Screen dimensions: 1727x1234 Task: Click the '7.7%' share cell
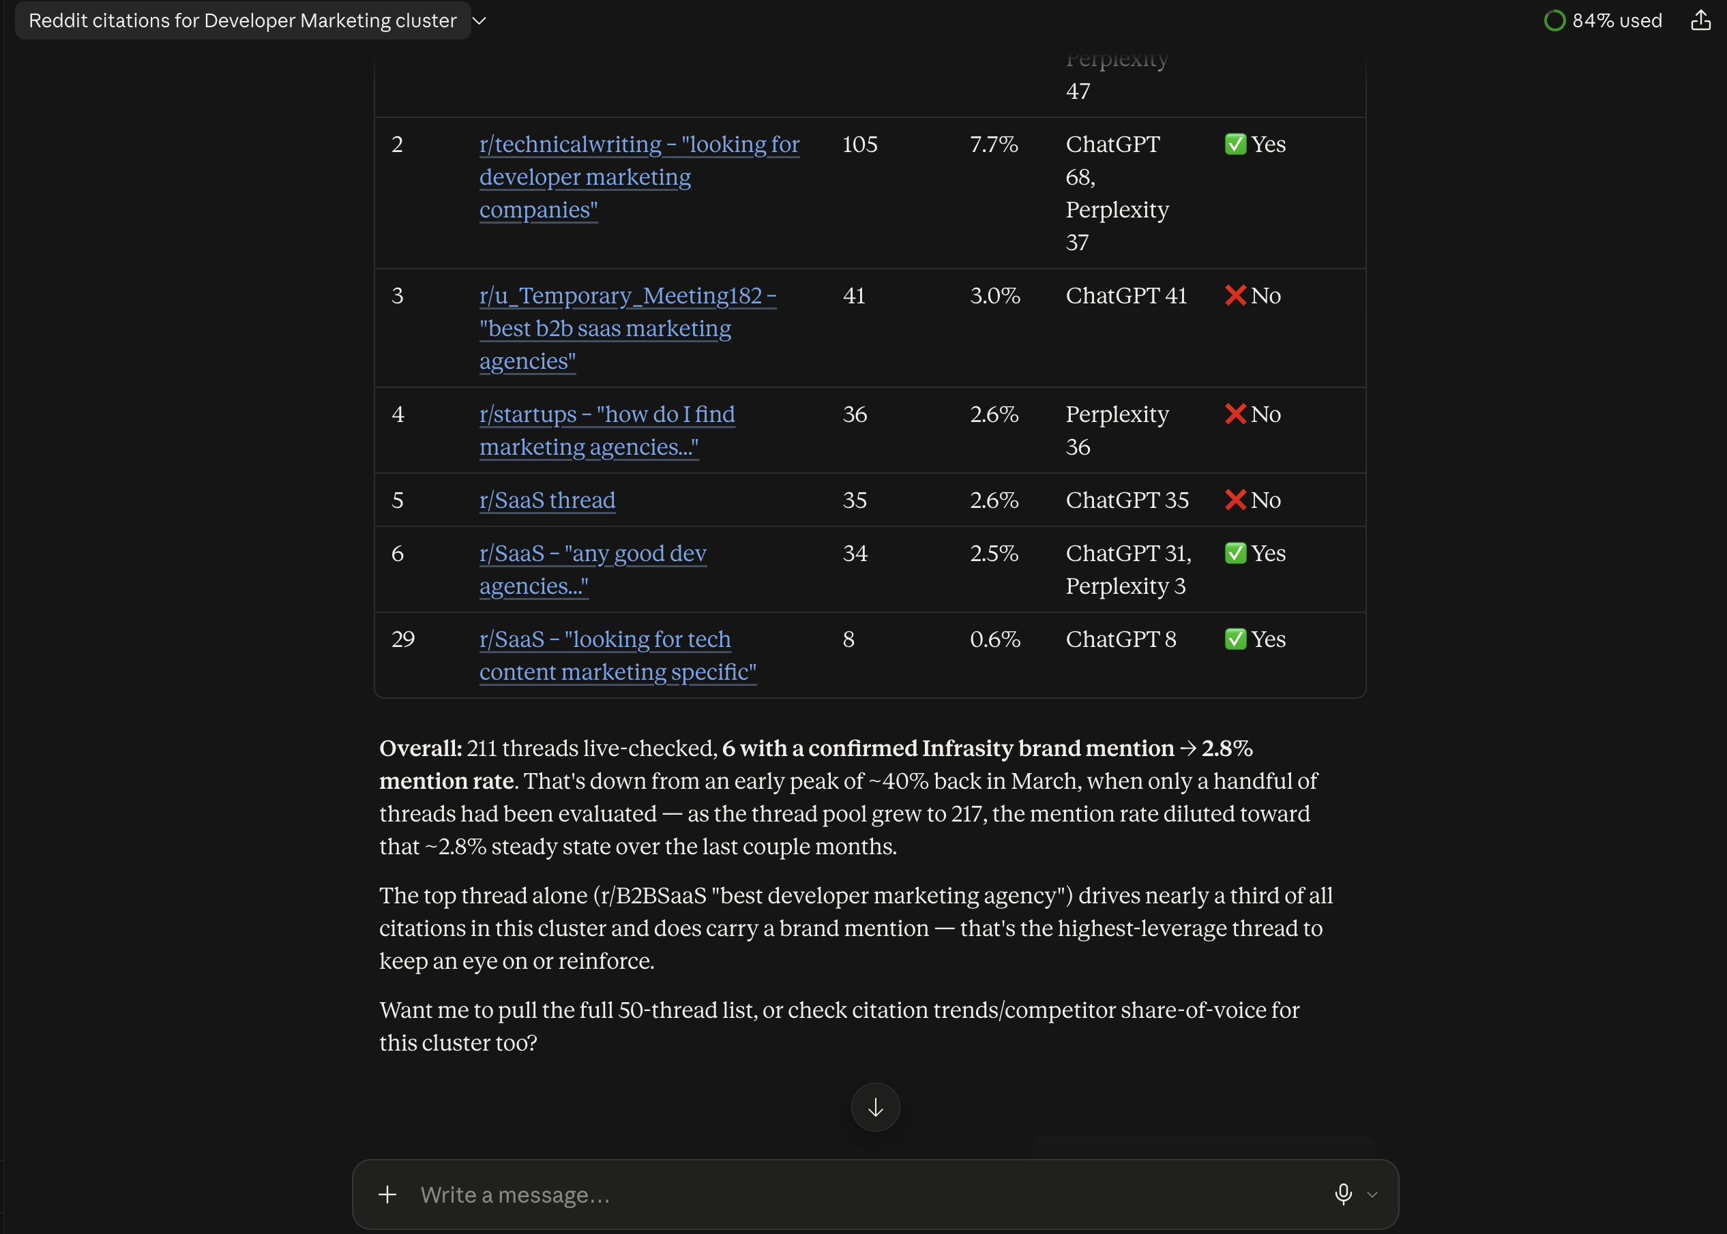point(994,145)
